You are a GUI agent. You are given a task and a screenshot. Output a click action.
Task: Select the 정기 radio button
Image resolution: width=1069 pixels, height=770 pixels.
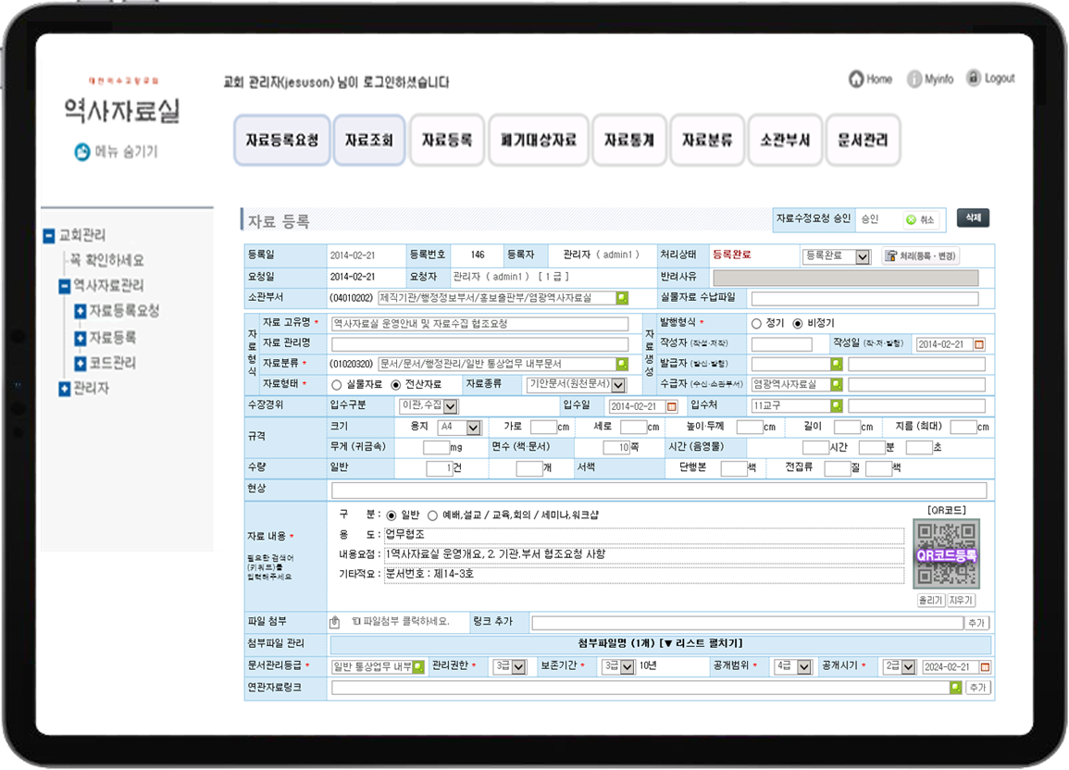tap(756, 324)
